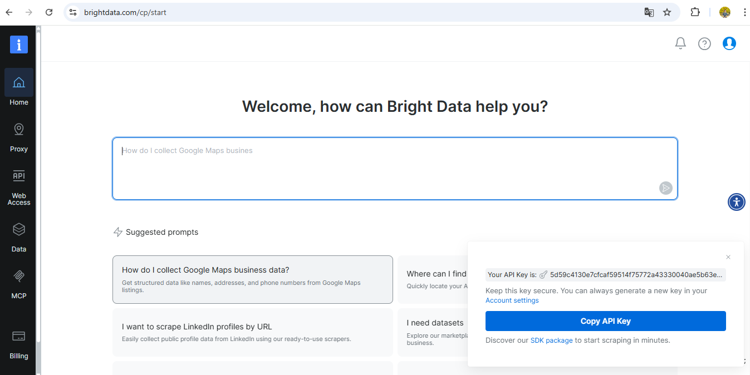
Task: Select the Web Access section
Action: click(x=18, y=184)
